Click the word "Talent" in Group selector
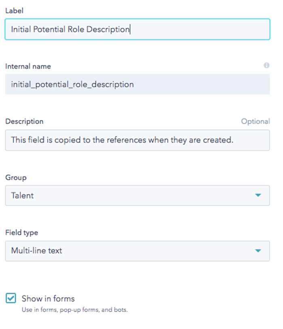 (22, 196)
